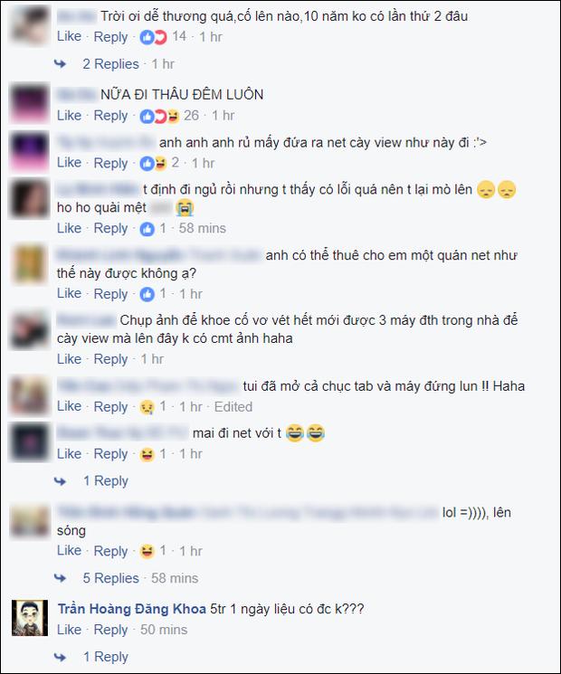Click the 50 mins timestamp
The width and height of the screenshot is (561, 674).
click(164, 630)
